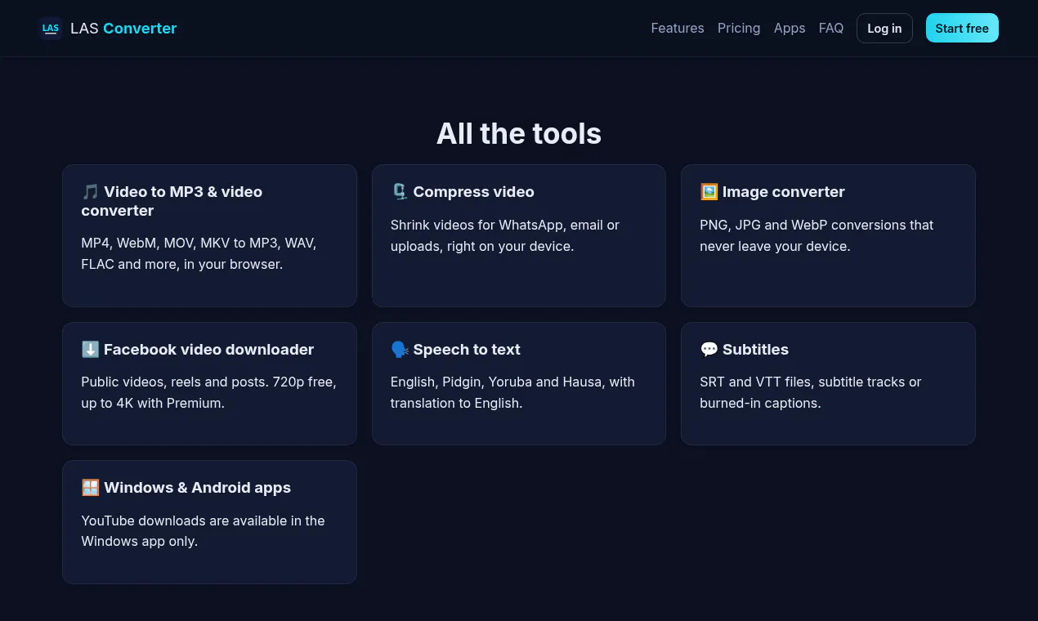Open the Features nav link

pos(678,29)
